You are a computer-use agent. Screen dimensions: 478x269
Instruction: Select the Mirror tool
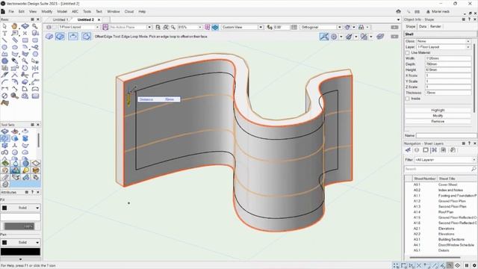(x=35, y=68)
